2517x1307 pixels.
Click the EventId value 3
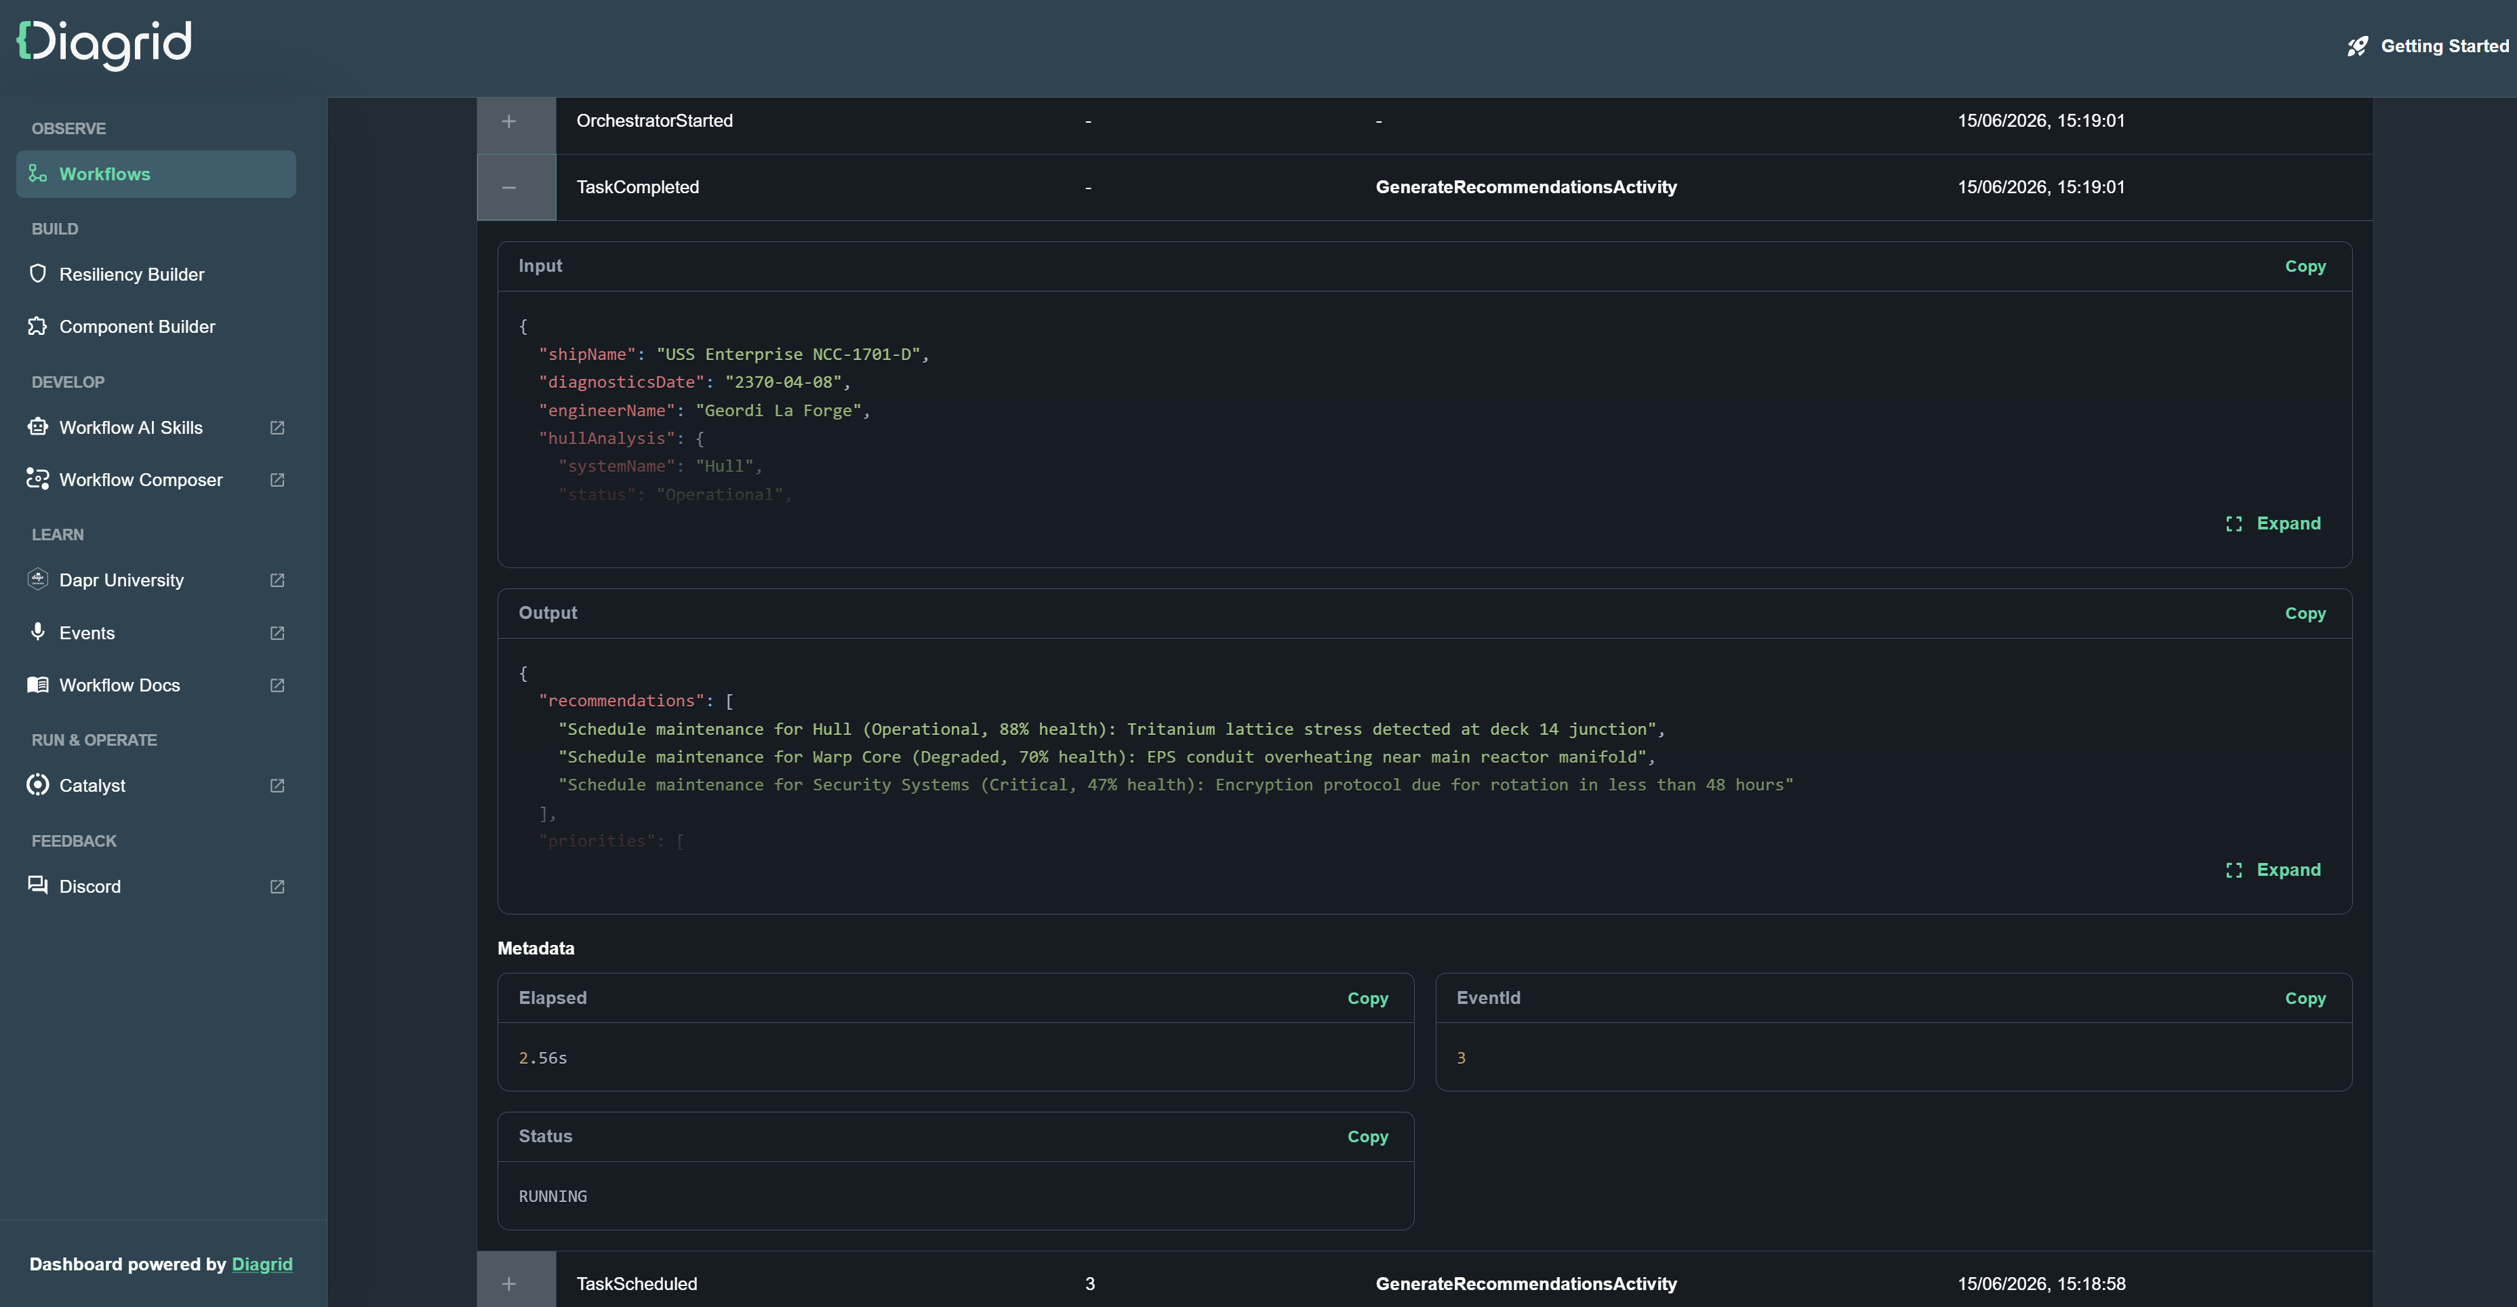tap(1461, 1058)
